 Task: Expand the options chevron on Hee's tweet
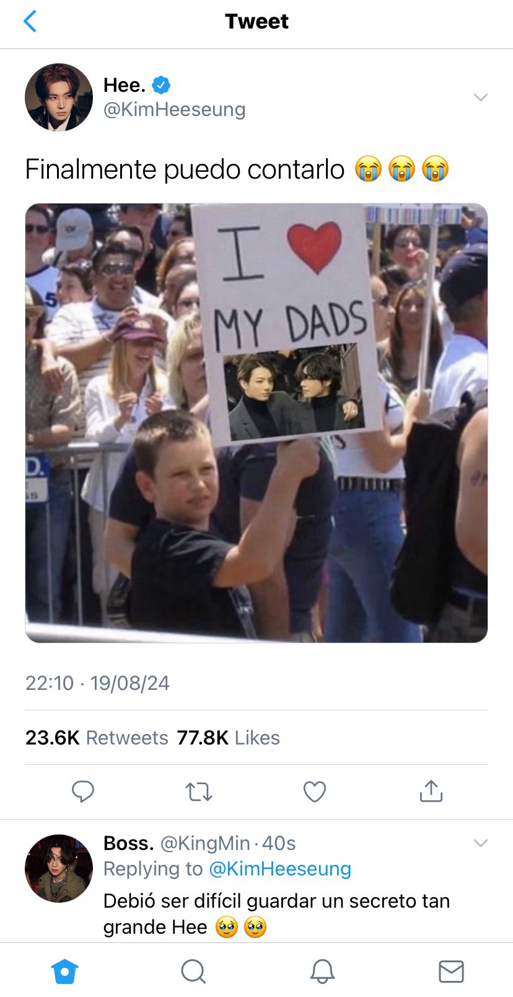tap(481, 97)
